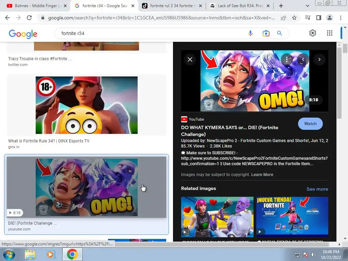This screenshot has width=348, height=261.
Task: Open the Chrome three-dot menu
Action: 341,18
